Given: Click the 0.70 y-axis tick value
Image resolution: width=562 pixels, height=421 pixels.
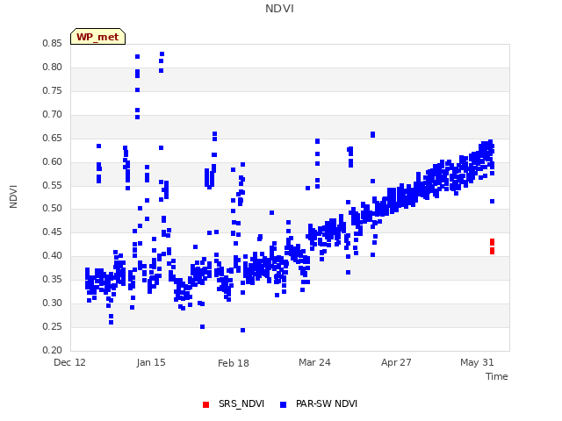Looking at the screenshot, I should pos(52,115).
